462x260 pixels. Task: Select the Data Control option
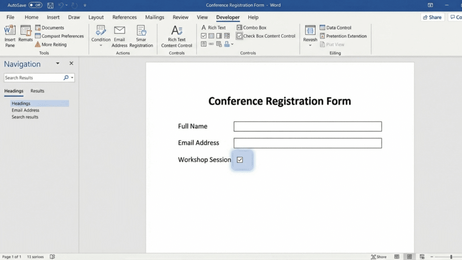click(x=336, y=27)
